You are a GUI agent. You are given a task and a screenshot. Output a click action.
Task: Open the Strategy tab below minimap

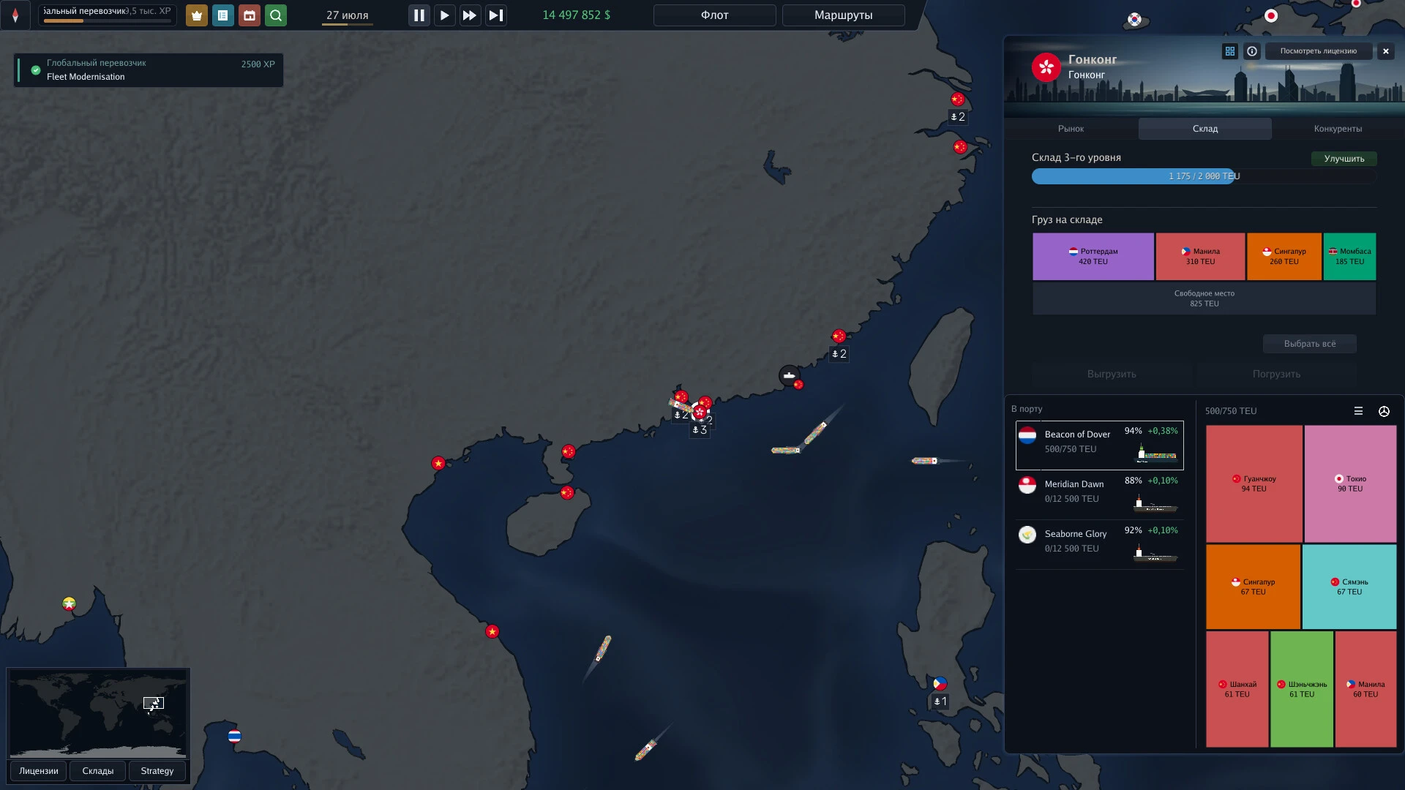point(157,771)
